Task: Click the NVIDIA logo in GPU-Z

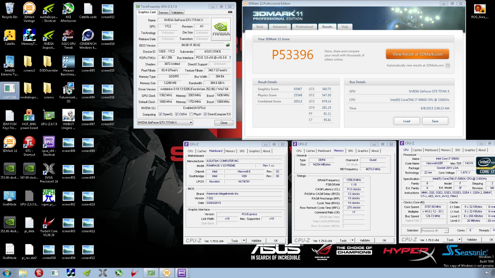Action: tap(221, 29)
